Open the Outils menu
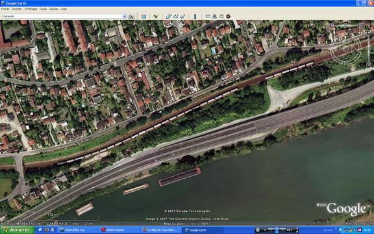This screenshot has height=234, width=374. pyautogui.click(x=43, y=9)
